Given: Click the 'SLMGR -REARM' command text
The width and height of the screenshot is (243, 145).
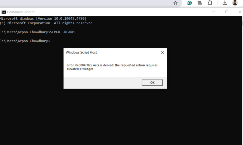Looking at the screenshot, I should (x=62, y=32).
